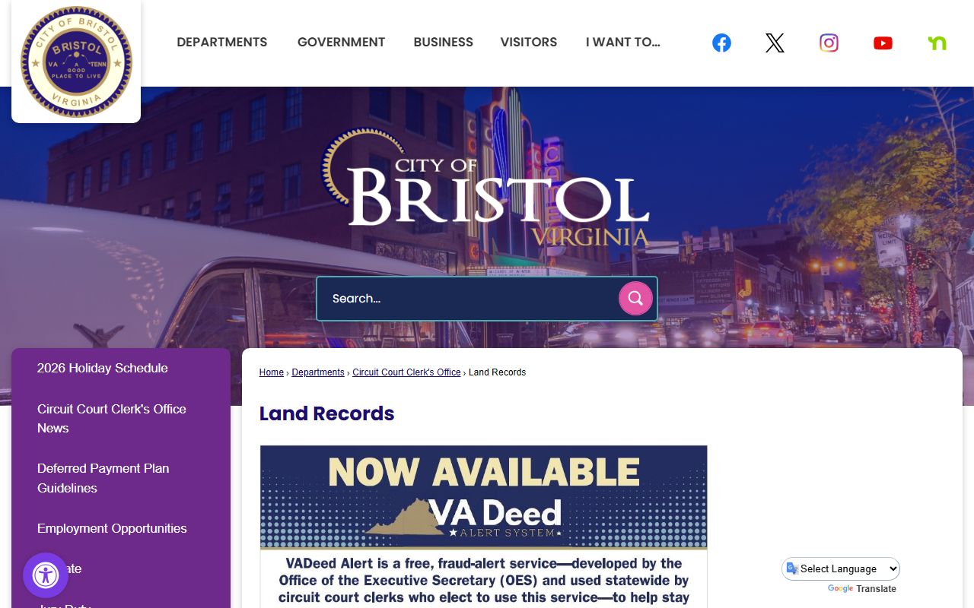This screenshot has width=974, height=608.
Task: Open Circuit Court Clerk's Office News
Action: tap(112, 419)
